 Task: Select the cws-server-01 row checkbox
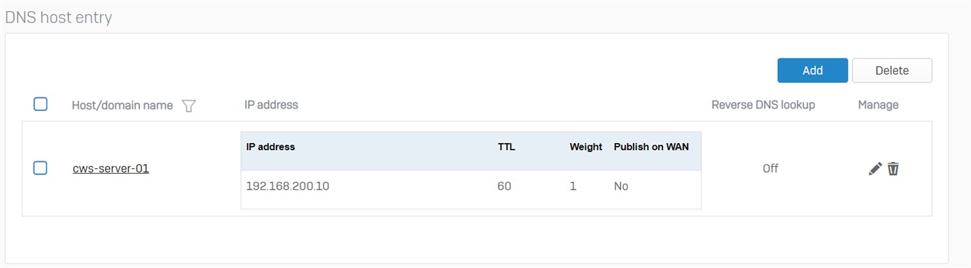[x=41, y=168]
